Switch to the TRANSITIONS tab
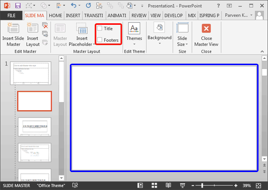Screen dimensions: 268x190 click(94, 16)
